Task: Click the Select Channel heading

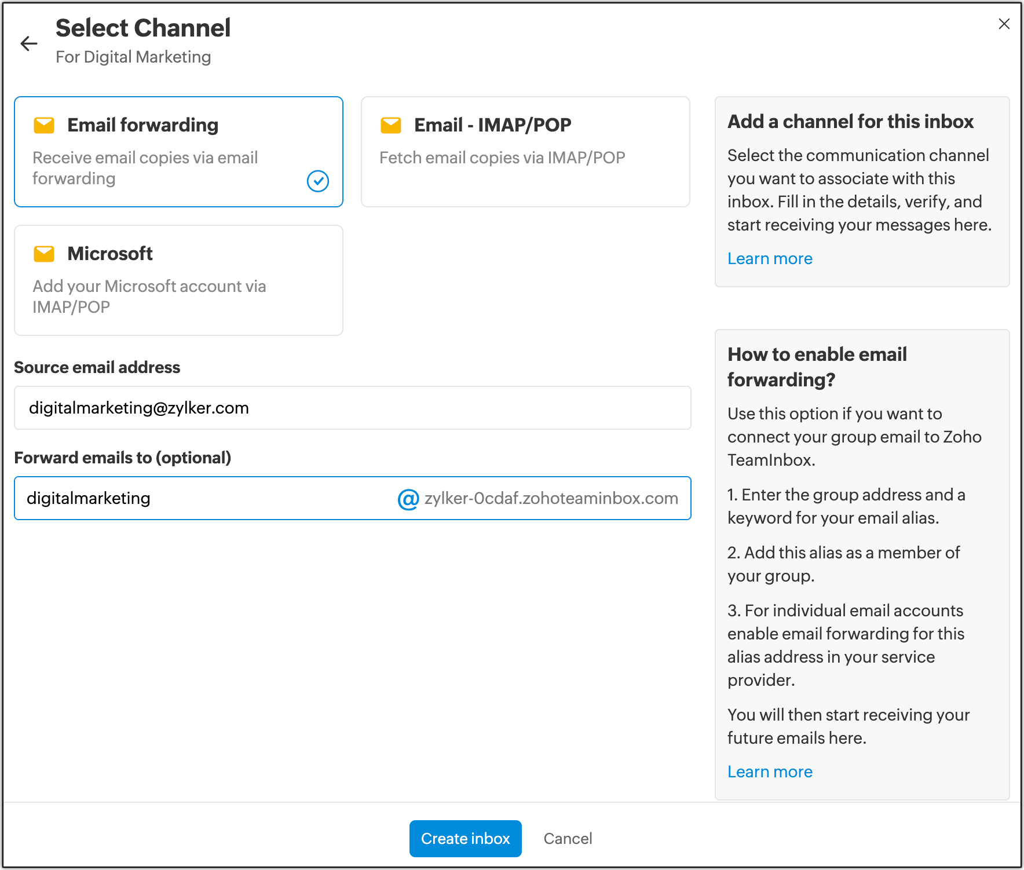Action: (143, 28)
